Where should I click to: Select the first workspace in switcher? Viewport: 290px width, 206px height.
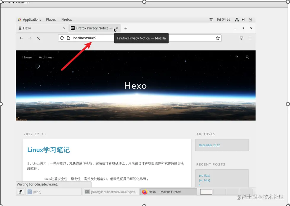(206, 192)
